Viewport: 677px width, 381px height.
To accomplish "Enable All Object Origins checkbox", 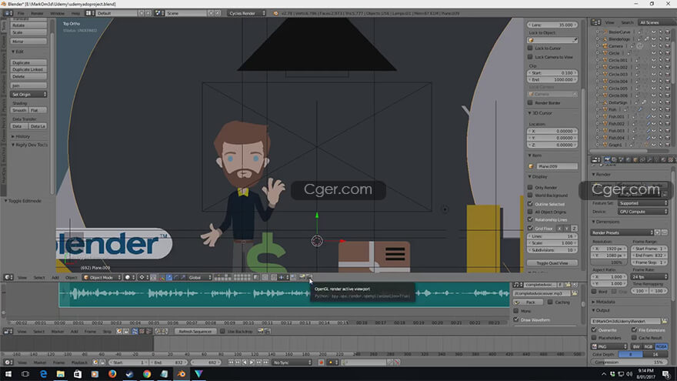I will (530, 212).
